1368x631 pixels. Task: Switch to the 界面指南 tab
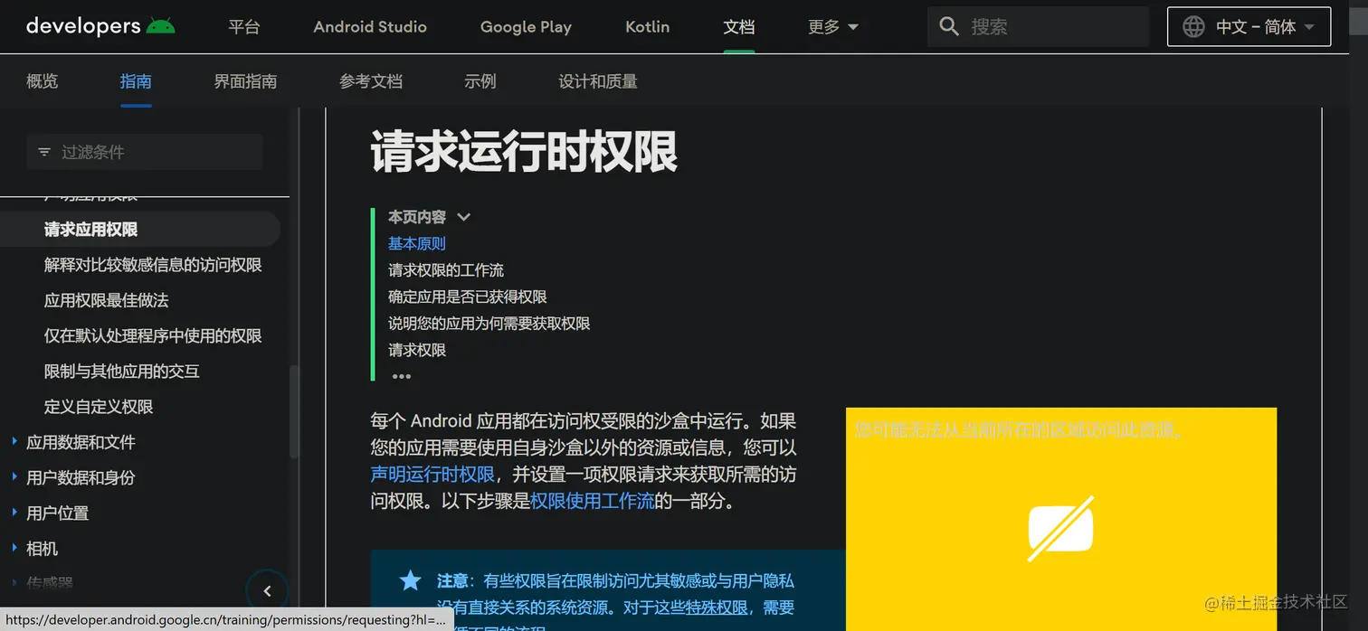245,81
